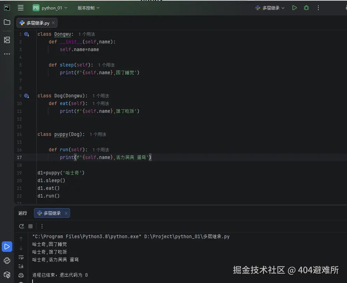
Task: Click line number 17 in gutter
Action: (19, 158)
